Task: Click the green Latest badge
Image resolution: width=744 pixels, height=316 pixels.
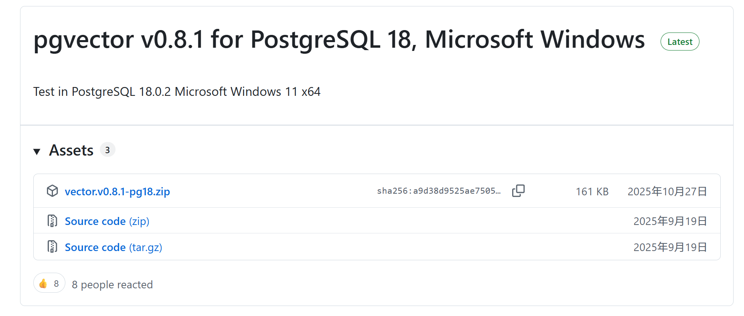Action: pos(679,42)
